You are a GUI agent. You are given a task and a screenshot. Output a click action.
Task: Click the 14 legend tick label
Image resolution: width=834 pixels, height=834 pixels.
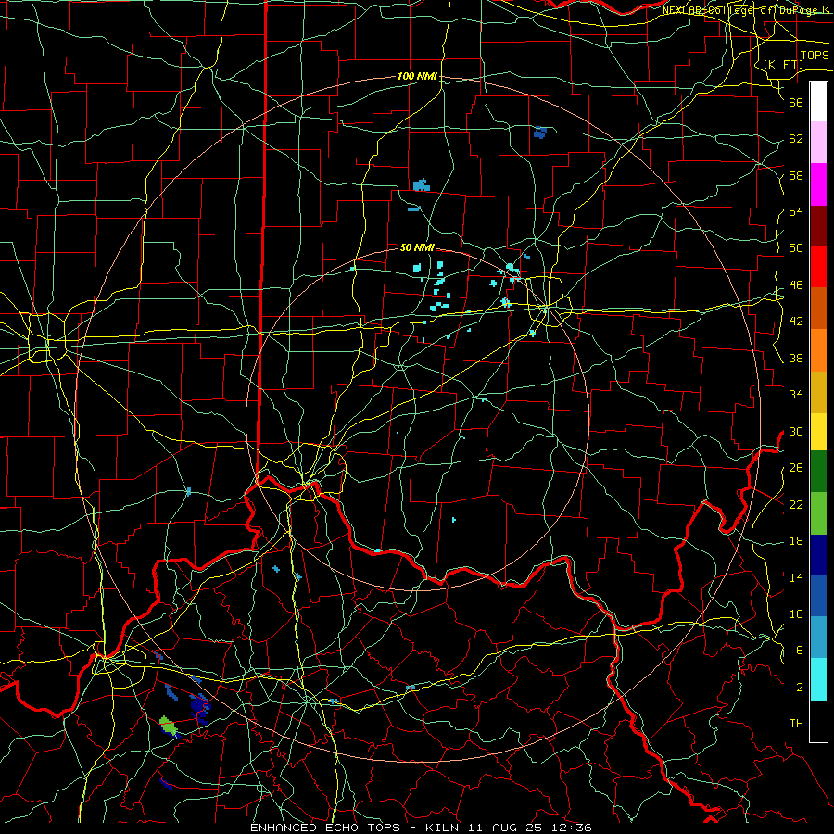[796, 577]
